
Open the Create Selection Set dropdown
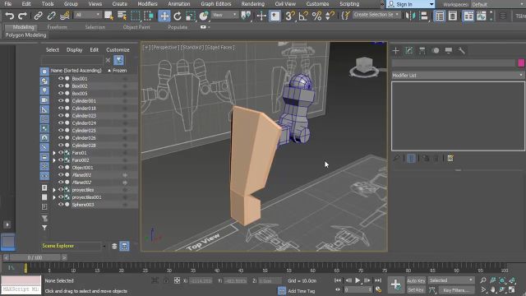point(376,15)
